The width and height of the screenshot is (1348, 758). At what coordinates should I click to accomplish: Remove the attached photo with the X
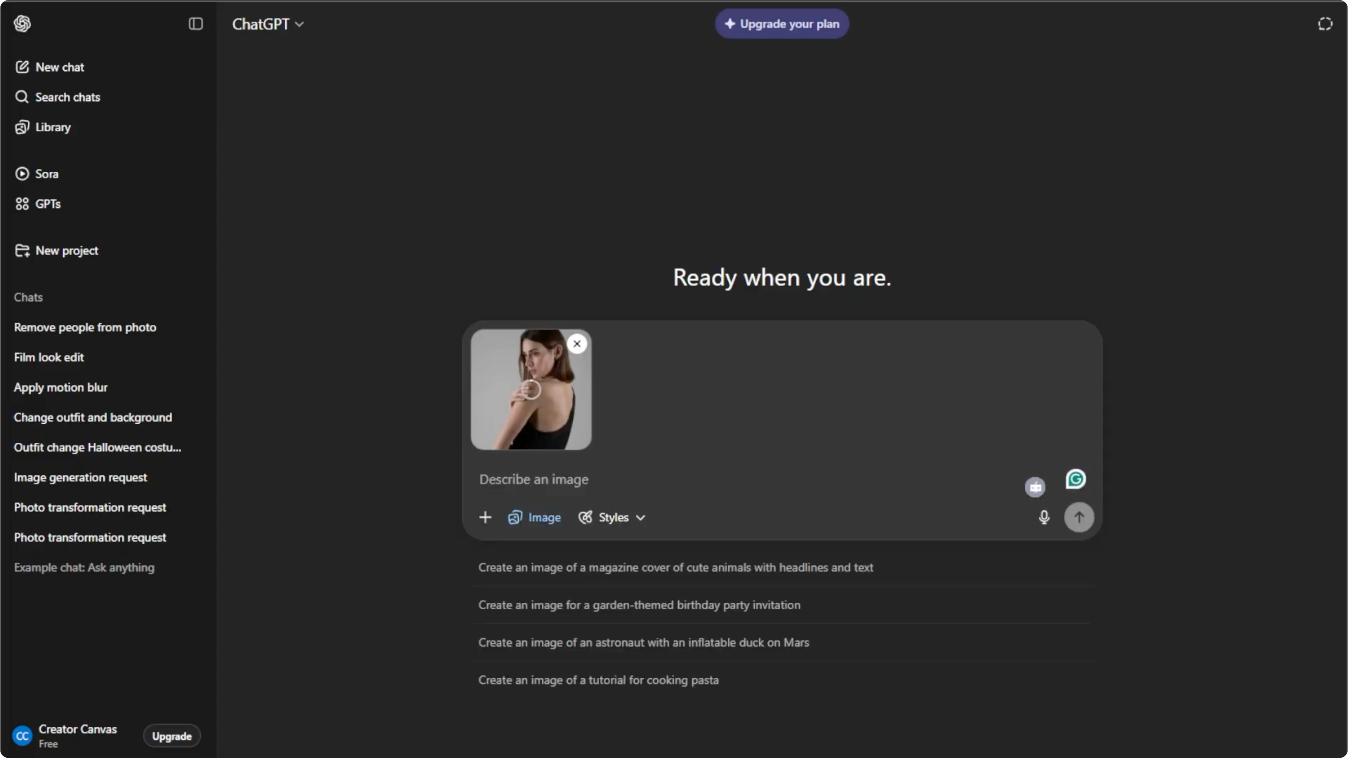(577, 344)
